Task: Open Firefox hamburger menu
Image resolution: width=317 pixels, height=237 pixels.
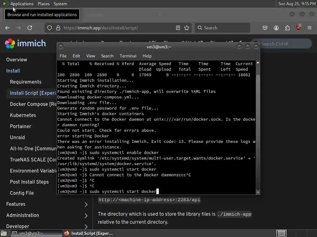Action: pos(310,28)
